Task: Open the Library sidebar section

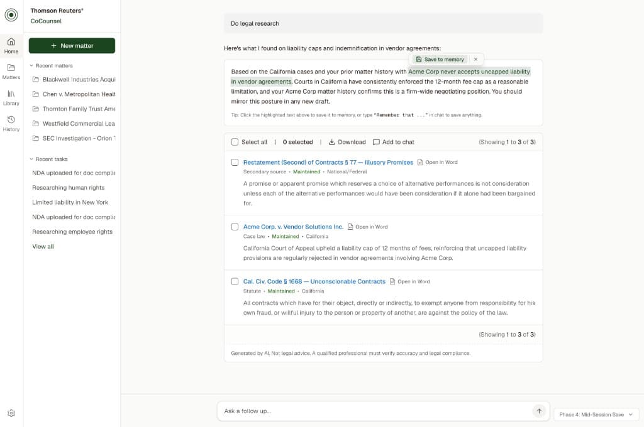Action: coord(11,97)
